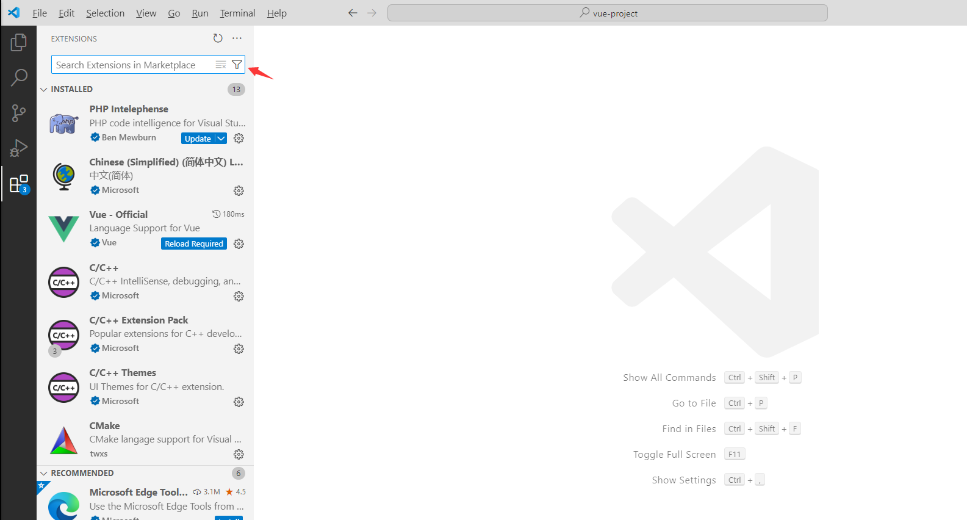
Task: Open the C/C++ Extension Pack entry
Action: point(145,334)
